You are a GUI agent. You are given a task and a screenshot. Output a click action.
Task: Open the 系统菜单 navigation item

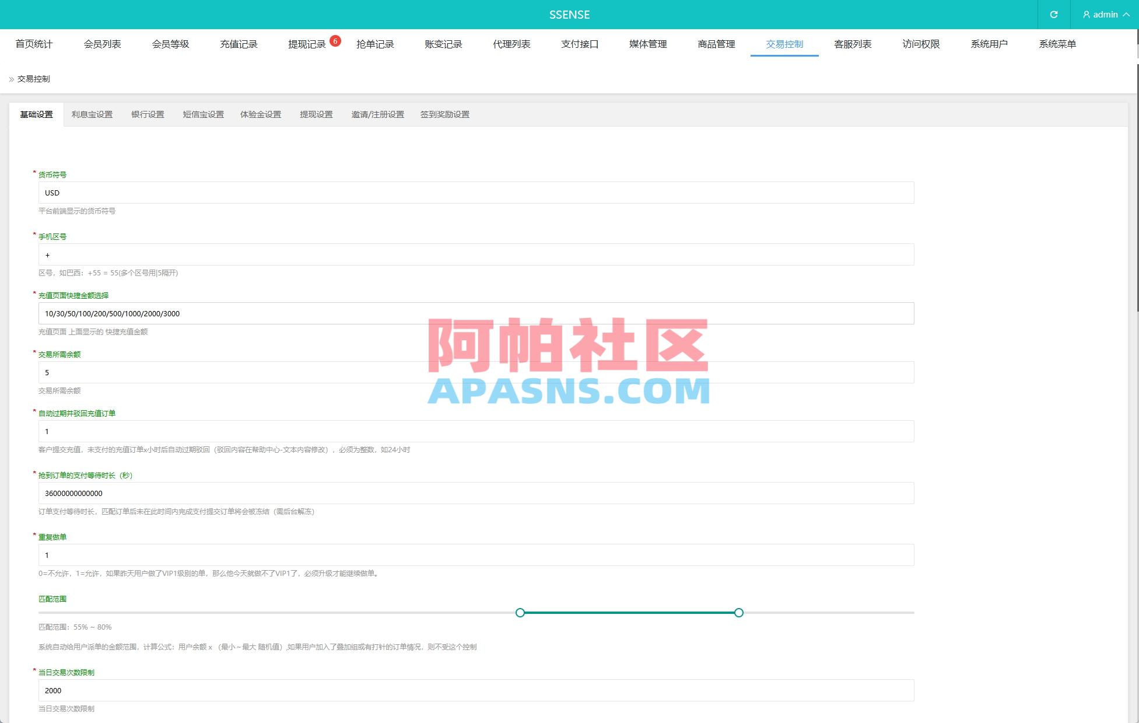(x=1057, y=44)
